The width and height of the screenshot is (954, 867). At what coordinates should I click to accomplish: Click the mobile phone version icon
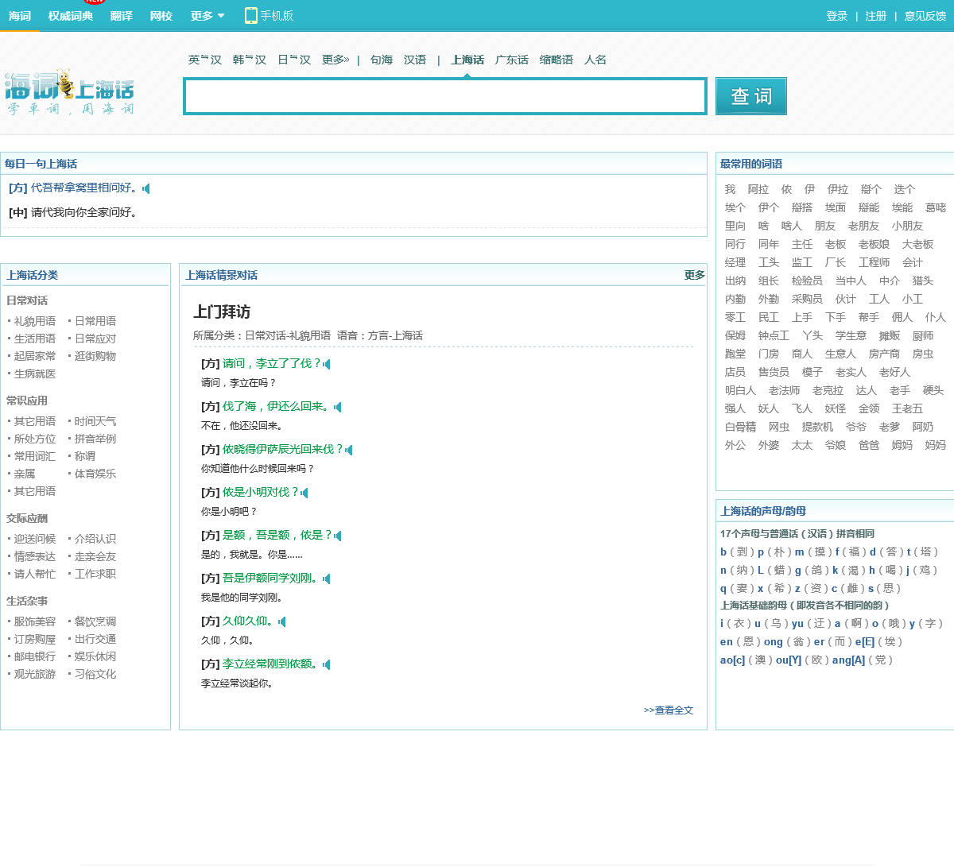click(x=251, y=15)
